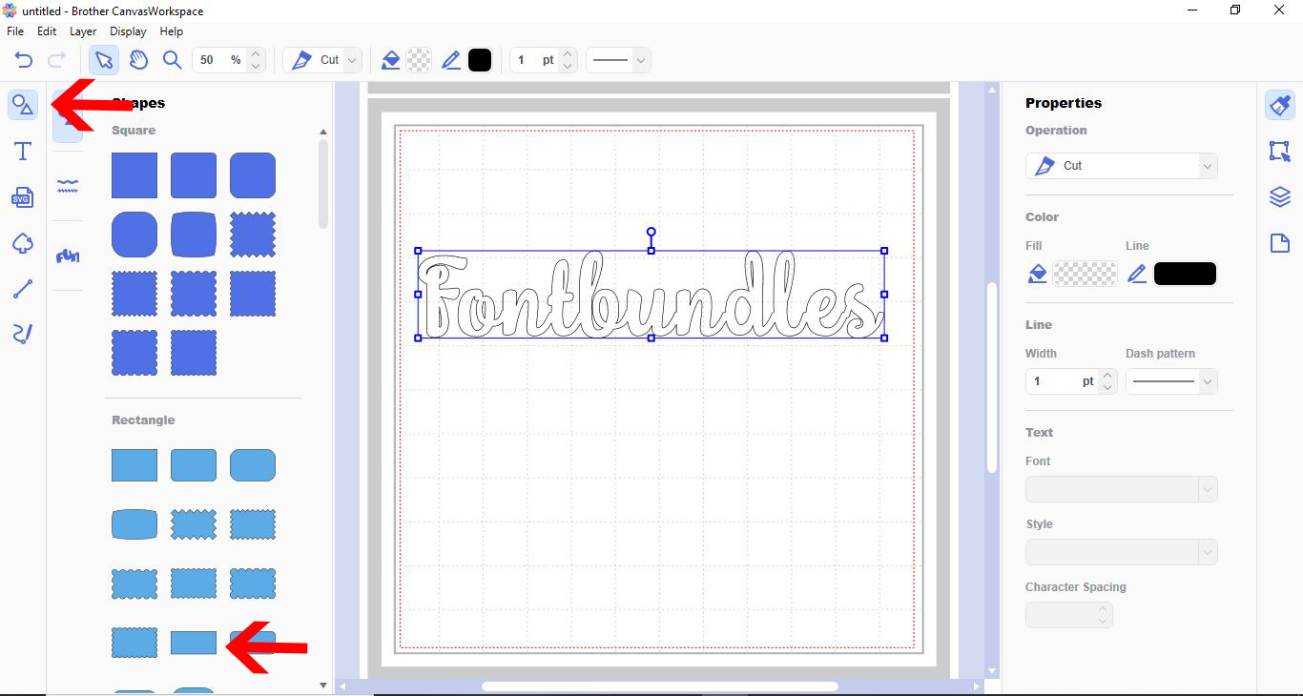The height and width of the screenshot is (696, 1303).
Task: Click the Width field in Properties
Action: click(x=1063, y=382)
